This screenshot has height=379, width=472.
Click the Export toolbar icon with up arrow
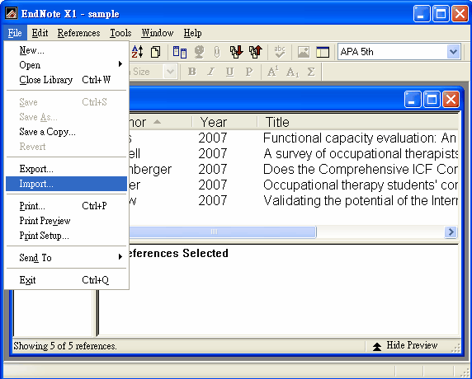click(x=255, y=52)
